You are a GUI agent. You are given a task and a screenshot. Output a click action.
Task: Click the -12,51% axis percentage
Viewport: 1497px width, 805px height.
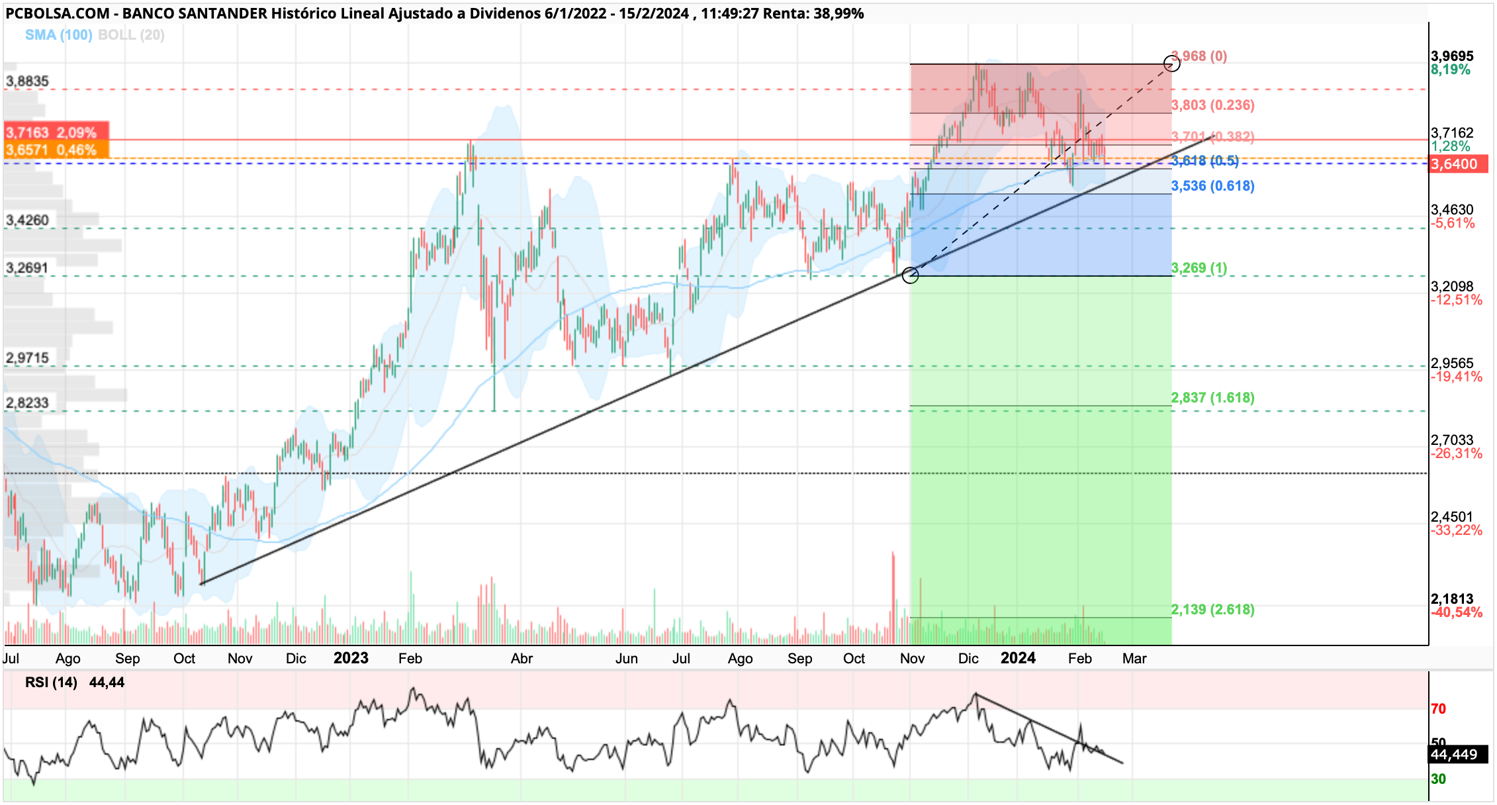(x=1457, y=300)
